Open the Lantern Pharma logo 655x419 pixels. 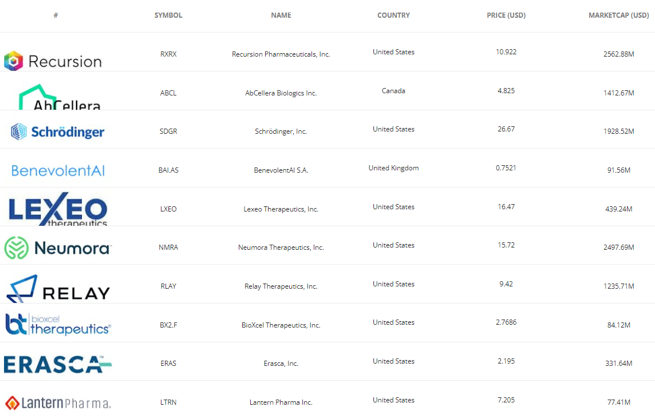coord(58,403)
